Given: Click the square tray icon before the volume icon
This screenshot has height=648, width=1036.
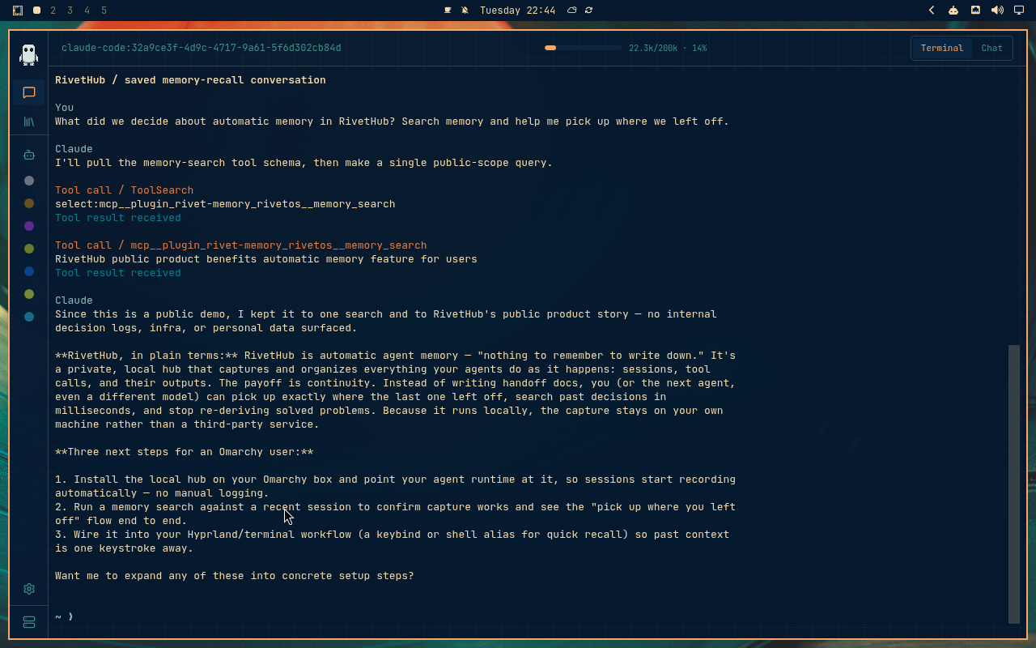Looking at the screenshot, I should click(x=975, y=11).
